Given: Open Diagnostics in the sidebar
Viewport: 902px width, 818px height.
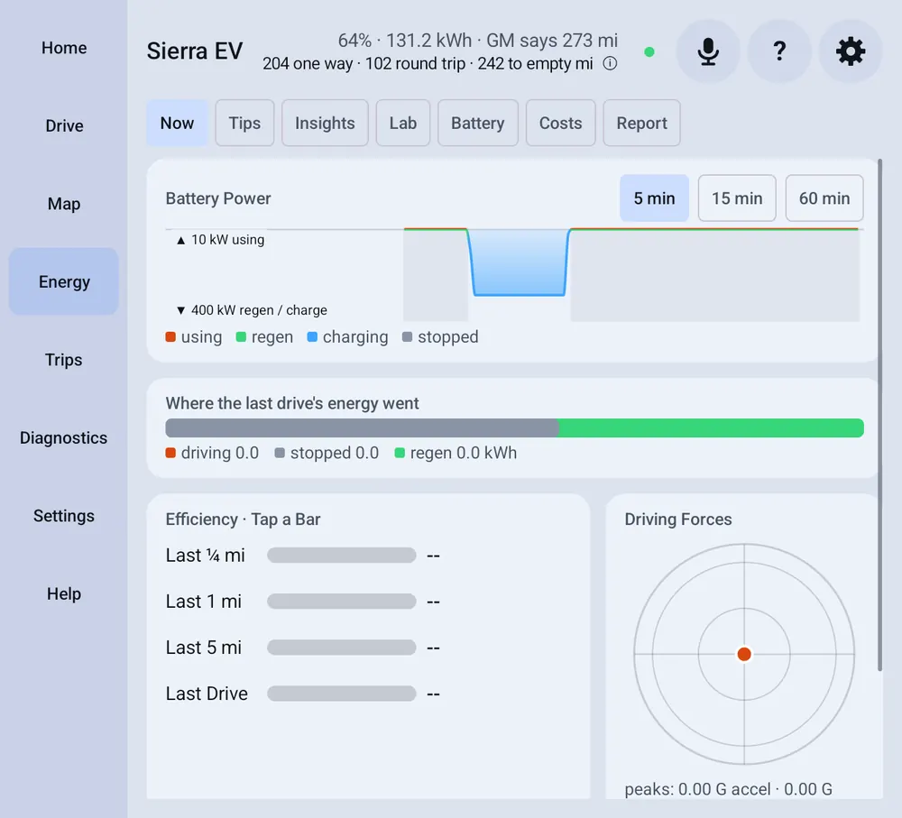Looking at the screenshot, I should pyautogui.click(x=64, y=437).
